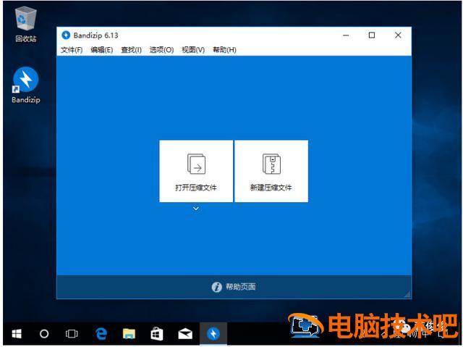This screenshot has width=463, height=347.
Task: Open the 视图(V) menu
Action: click(193, 50)
